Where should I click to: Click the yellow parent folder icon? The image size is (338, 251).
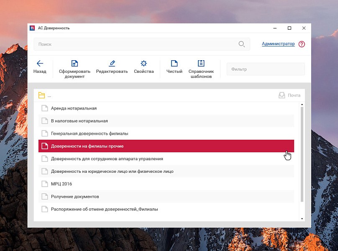[41, 95]
